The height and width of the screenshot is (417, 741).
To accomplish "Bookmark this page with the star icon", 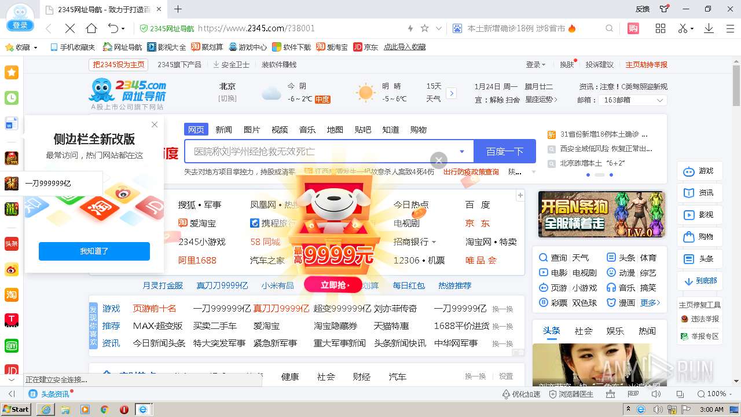I will tap(424, 28).
